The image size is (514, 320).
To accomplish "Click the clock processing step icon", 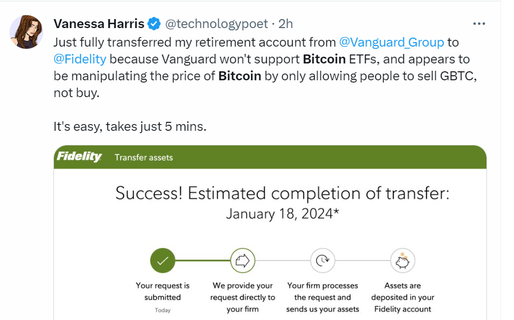I will (x=322, y=260).
